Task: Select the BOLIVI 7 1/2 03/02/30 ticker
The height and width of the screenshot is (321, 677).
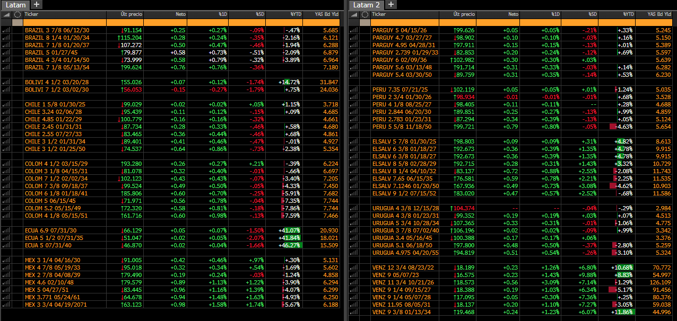Action: 57,90
